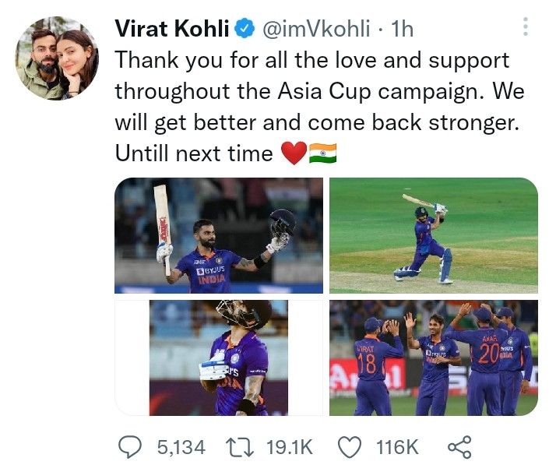Open Virat Kohli's profile picture

point(58,58)
